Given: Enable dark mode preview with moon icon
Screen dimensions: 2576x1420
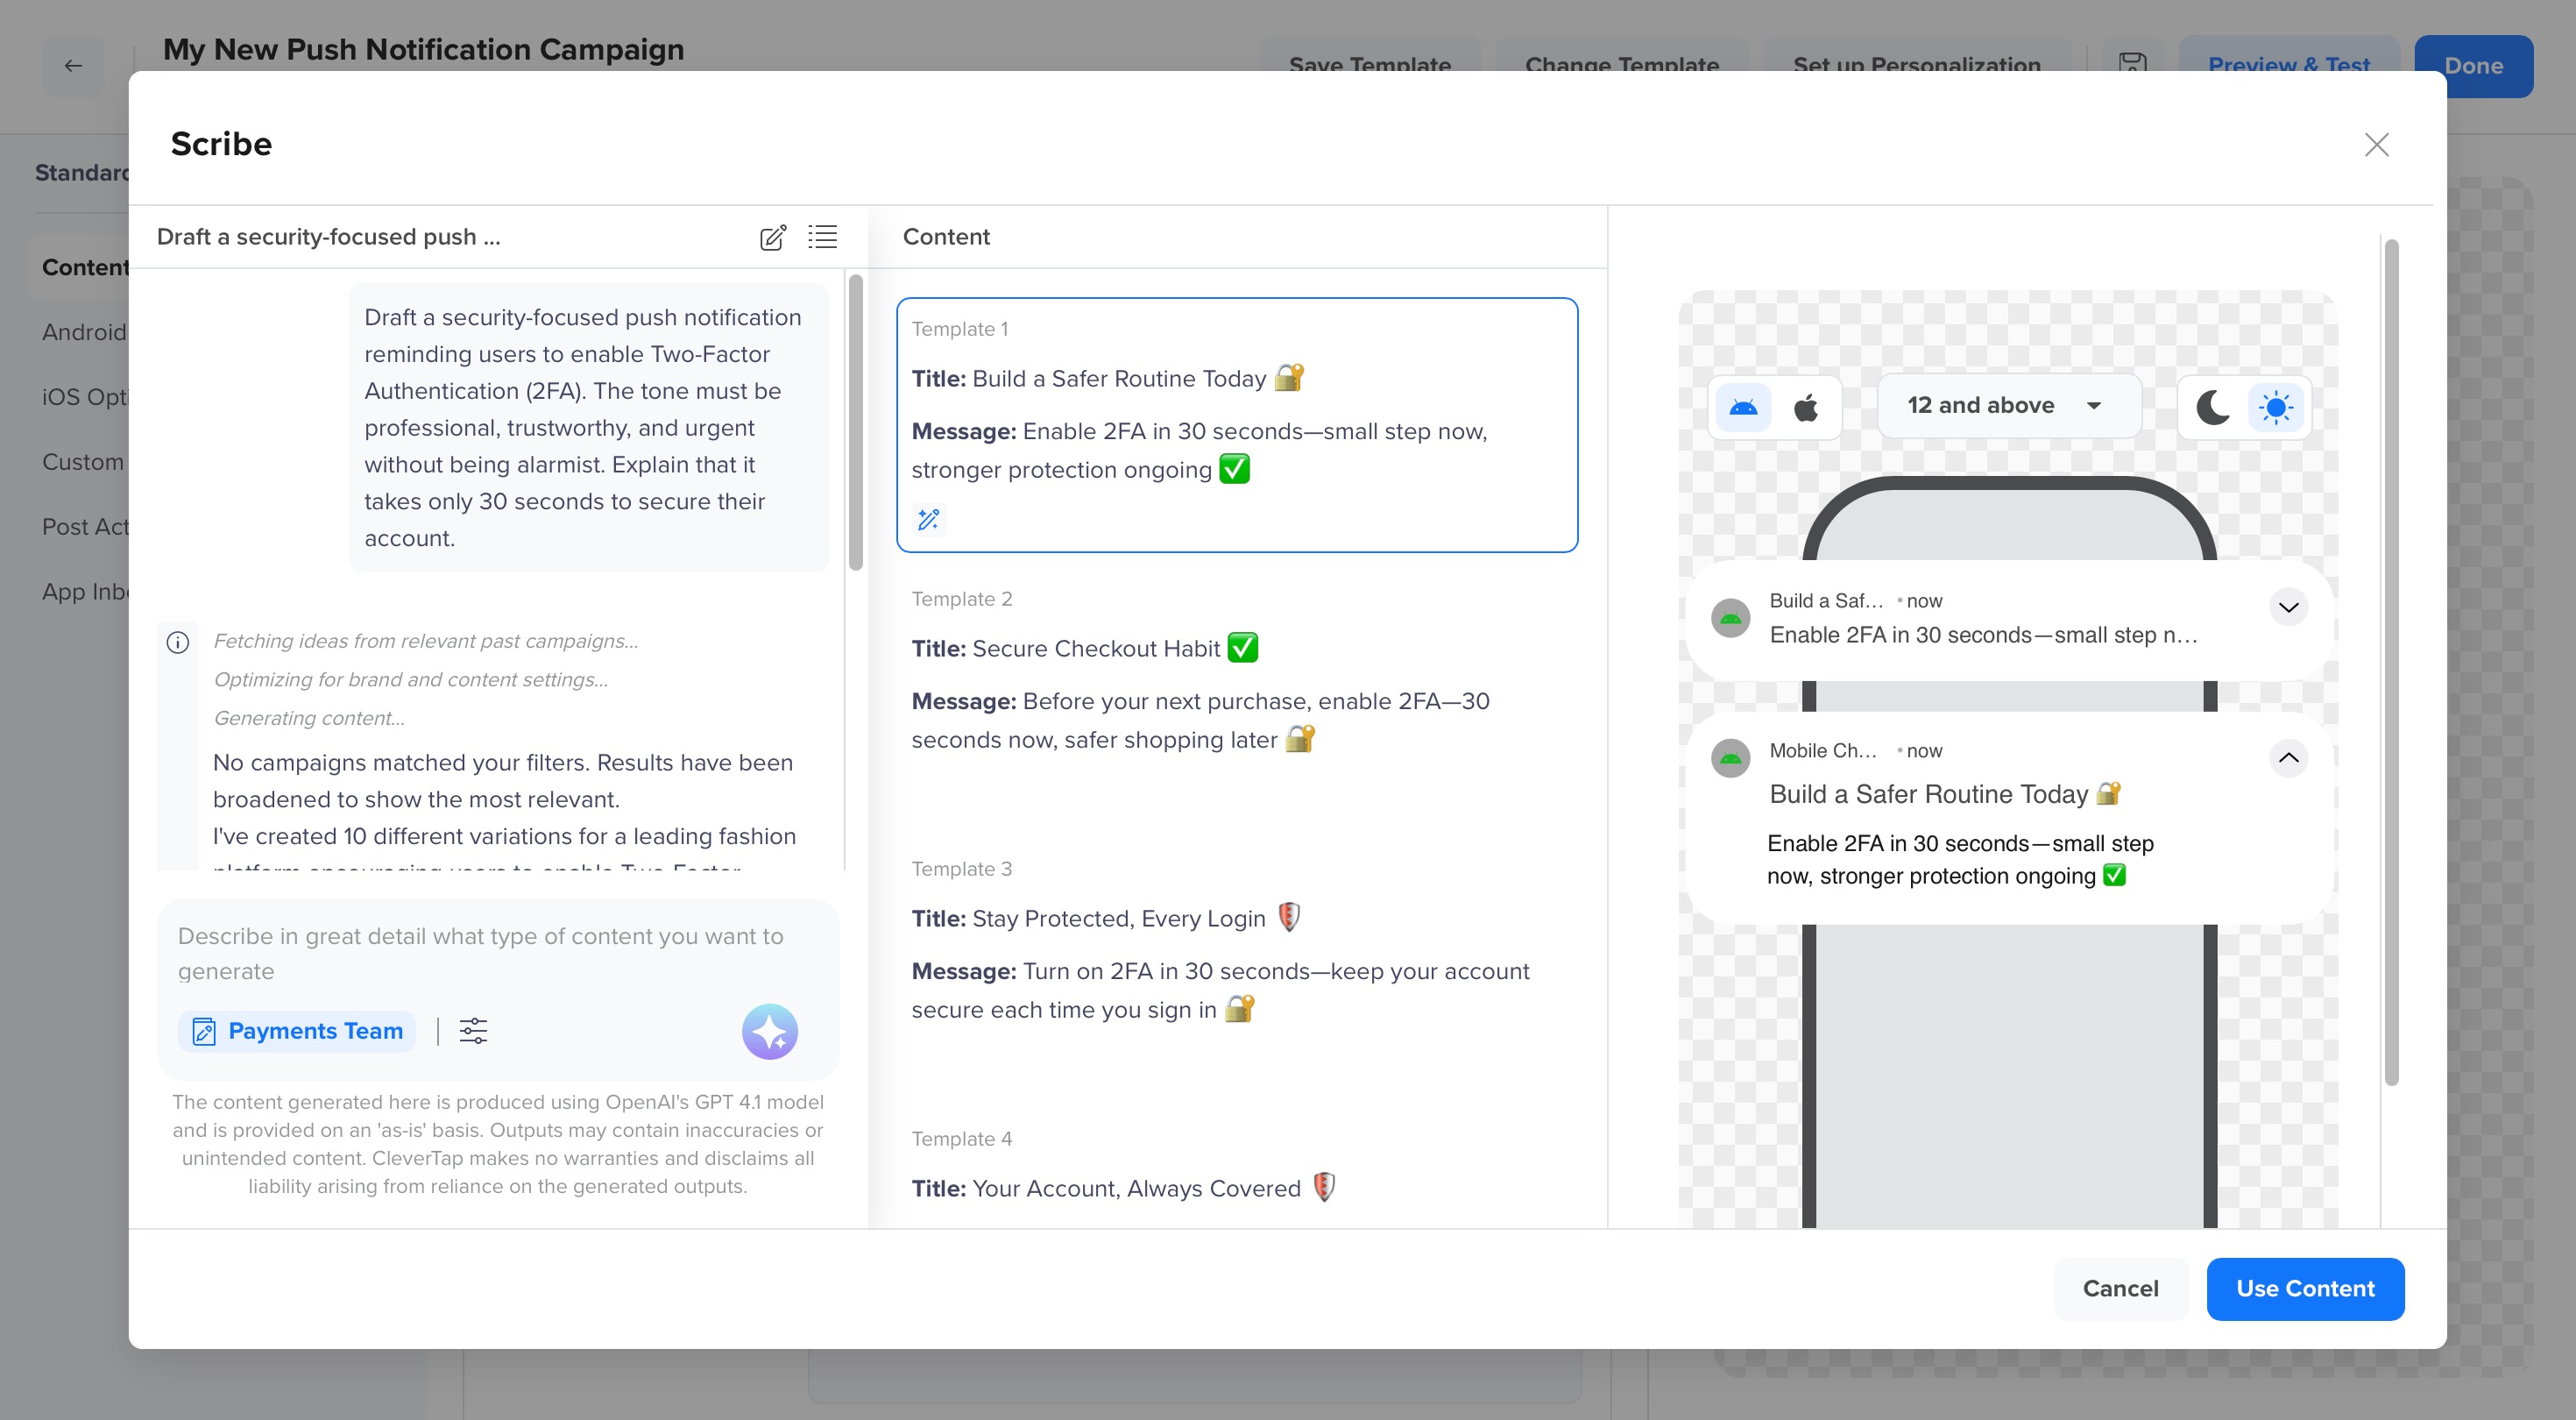Looking at the screenshot, I should [x=2212, y=408].
